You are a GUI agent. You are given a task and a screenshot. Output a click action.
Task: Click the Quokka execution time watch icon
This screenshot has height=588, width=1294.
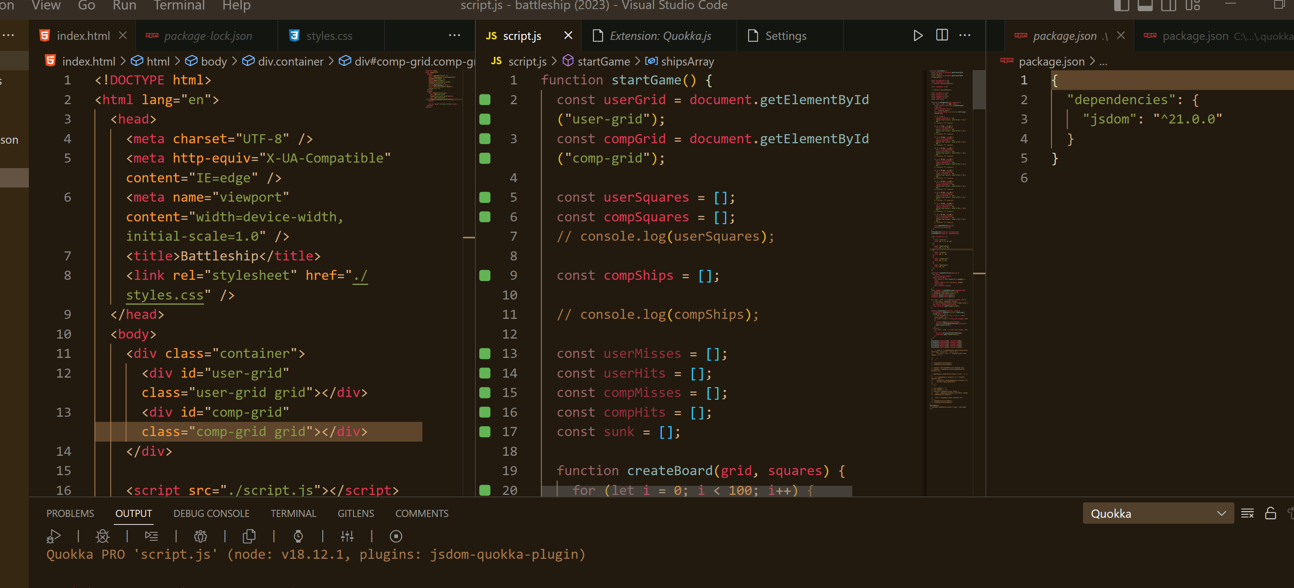point(298,536)
